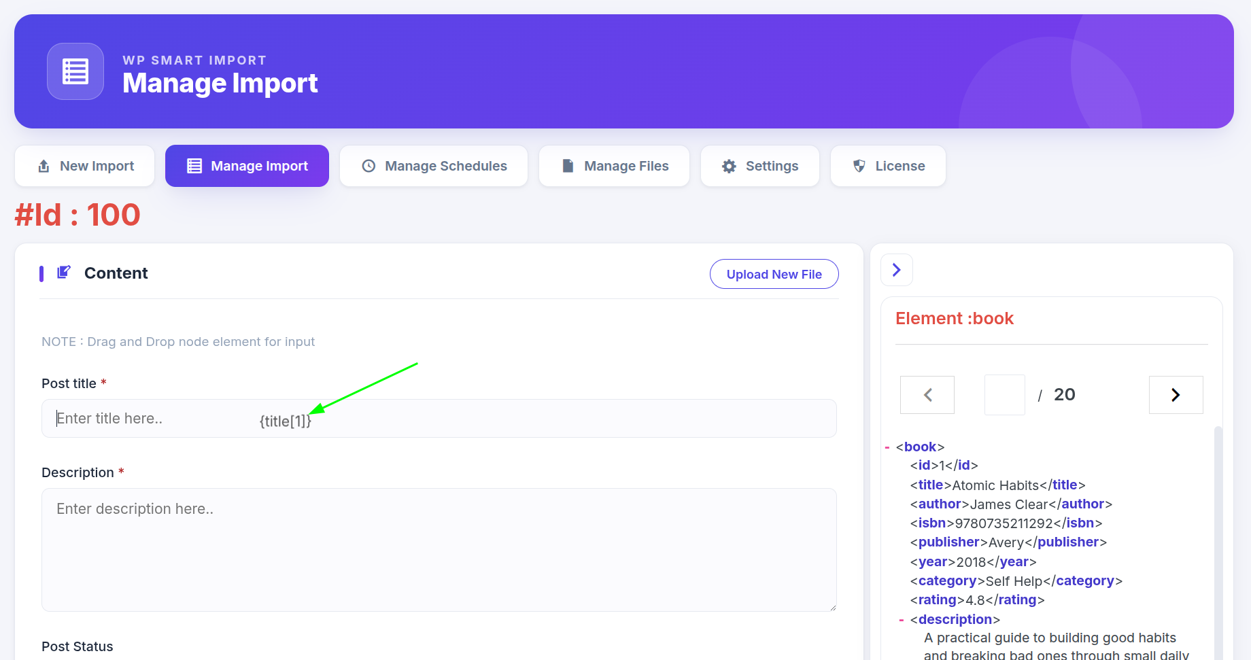Collapse the element sidebar with chevron button
1251x660 pixels.
click(x=897, y=270)
